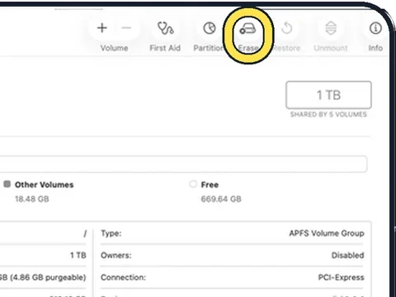Open the Partition pie chart tool
396x297 pixels.
click(x=210, y=28)
